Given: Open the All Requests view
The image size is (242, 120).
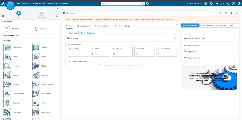Looking at the screenshot, I should click(167, 52).
